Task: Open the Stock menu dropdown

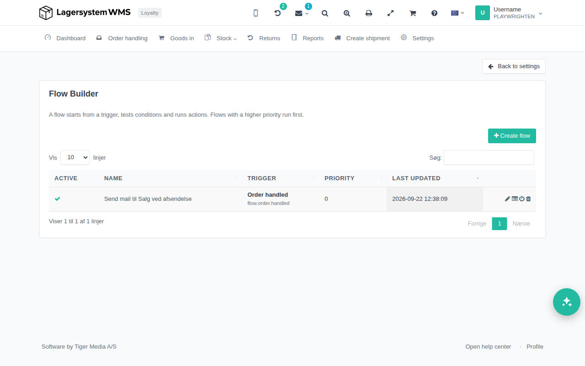Action: [221, 38]
